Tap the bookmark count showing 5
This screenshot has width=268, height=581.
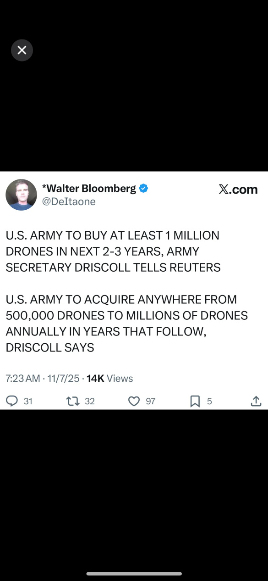pos(209,401)
